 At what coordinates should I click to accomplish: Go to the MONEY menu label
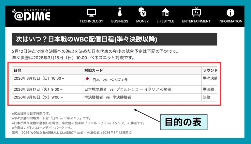pyautogui.click(x=142, y=21)
